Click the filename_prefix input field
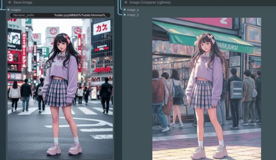The width and height of the screenshot is (276, 160). 60,15
